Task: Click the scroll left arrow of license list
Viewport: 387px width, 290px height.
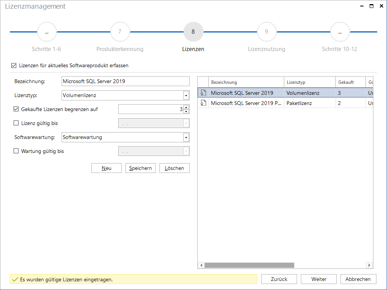Action: click(x=201, y=265)
